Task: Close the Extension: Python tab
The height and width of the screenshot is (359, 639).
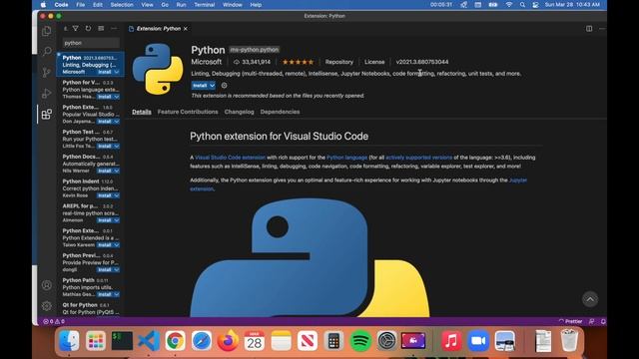Action: [186, 29]
